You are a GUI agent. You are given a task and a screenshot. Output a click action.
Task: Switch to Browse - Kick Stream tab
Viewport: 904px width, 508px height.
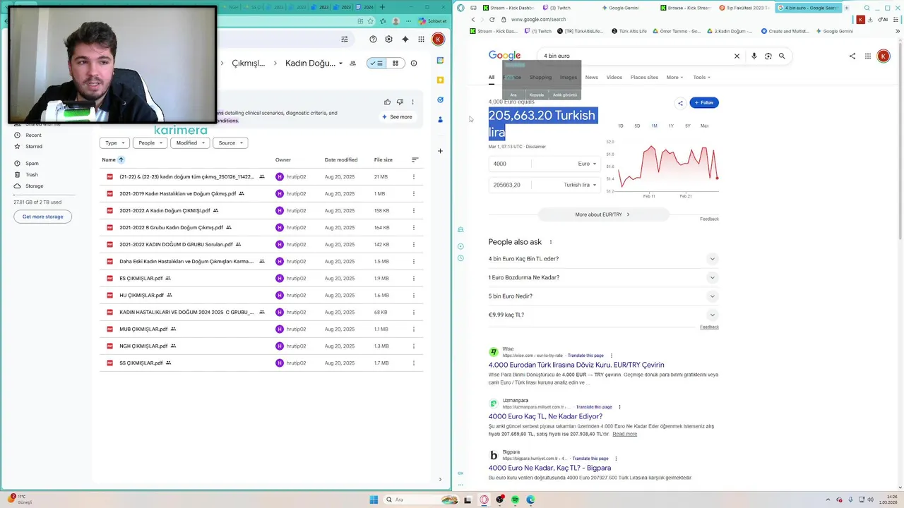(x=686, y=8)
